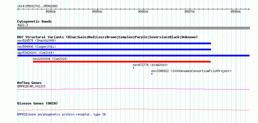Click the right arrowhead of the ruler
Image resolution: width=258 pixels, height=123 pixels.
[249, 9]
